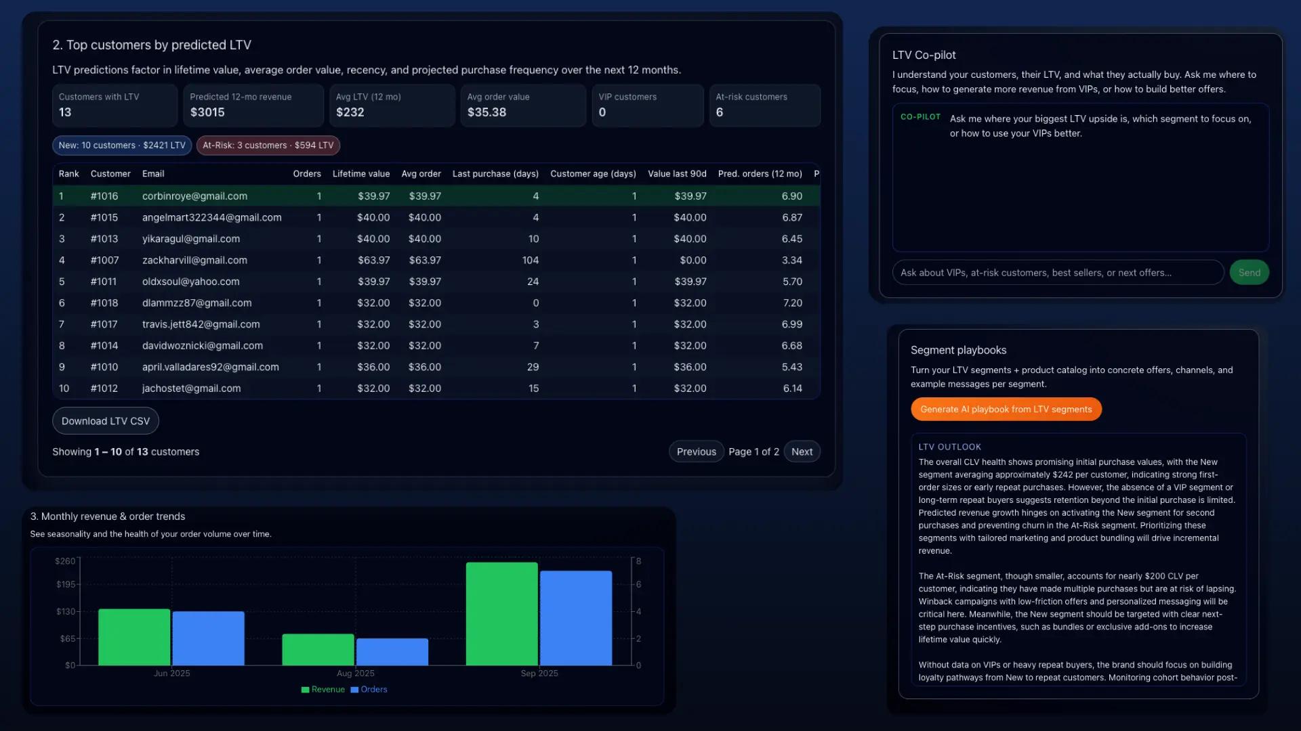Sort by Customer age (days) header

593,174
